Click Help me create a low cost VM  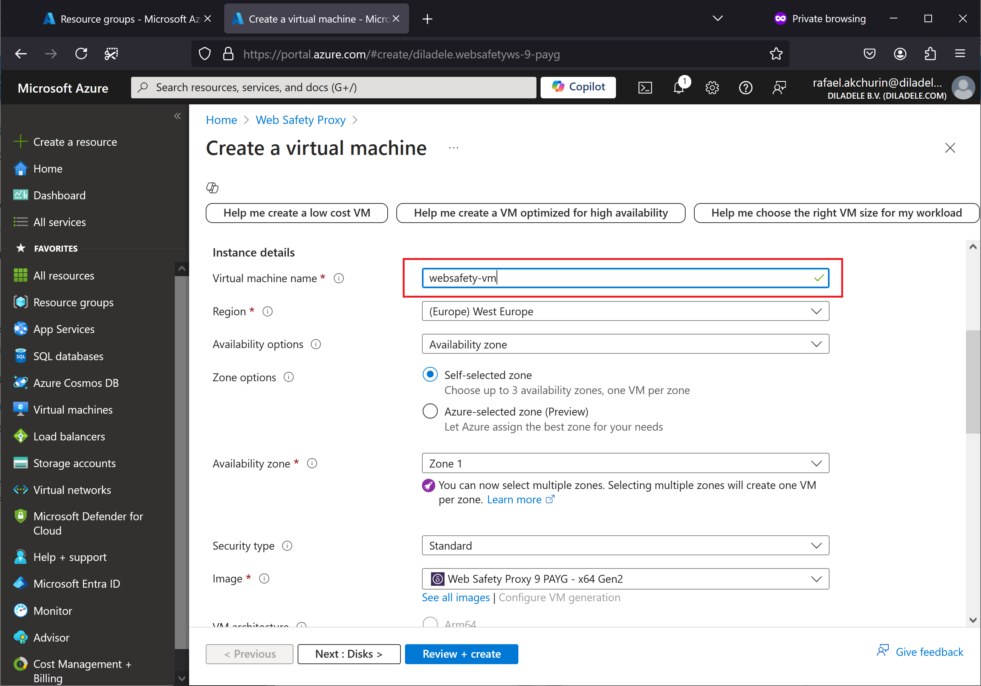coord(296,213)
